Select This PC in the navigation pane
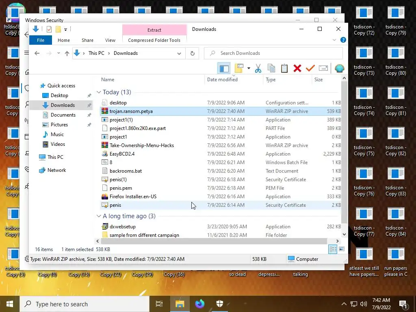The height and width of the screenshot is (312, 416). 55,157
